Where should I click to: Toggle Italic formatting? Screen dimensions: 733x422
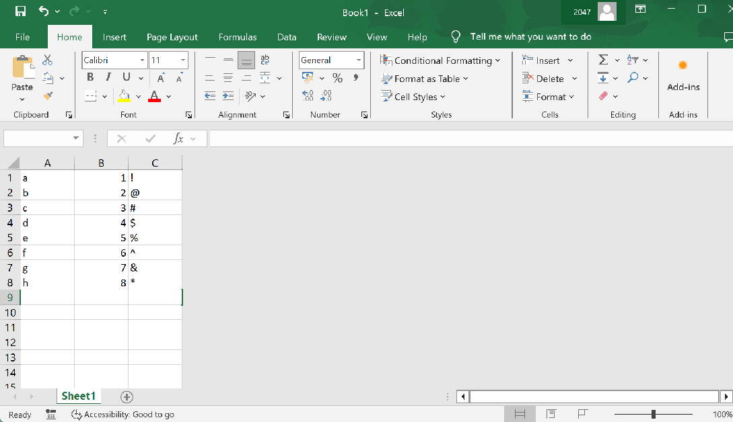click(x=108, y=78)
